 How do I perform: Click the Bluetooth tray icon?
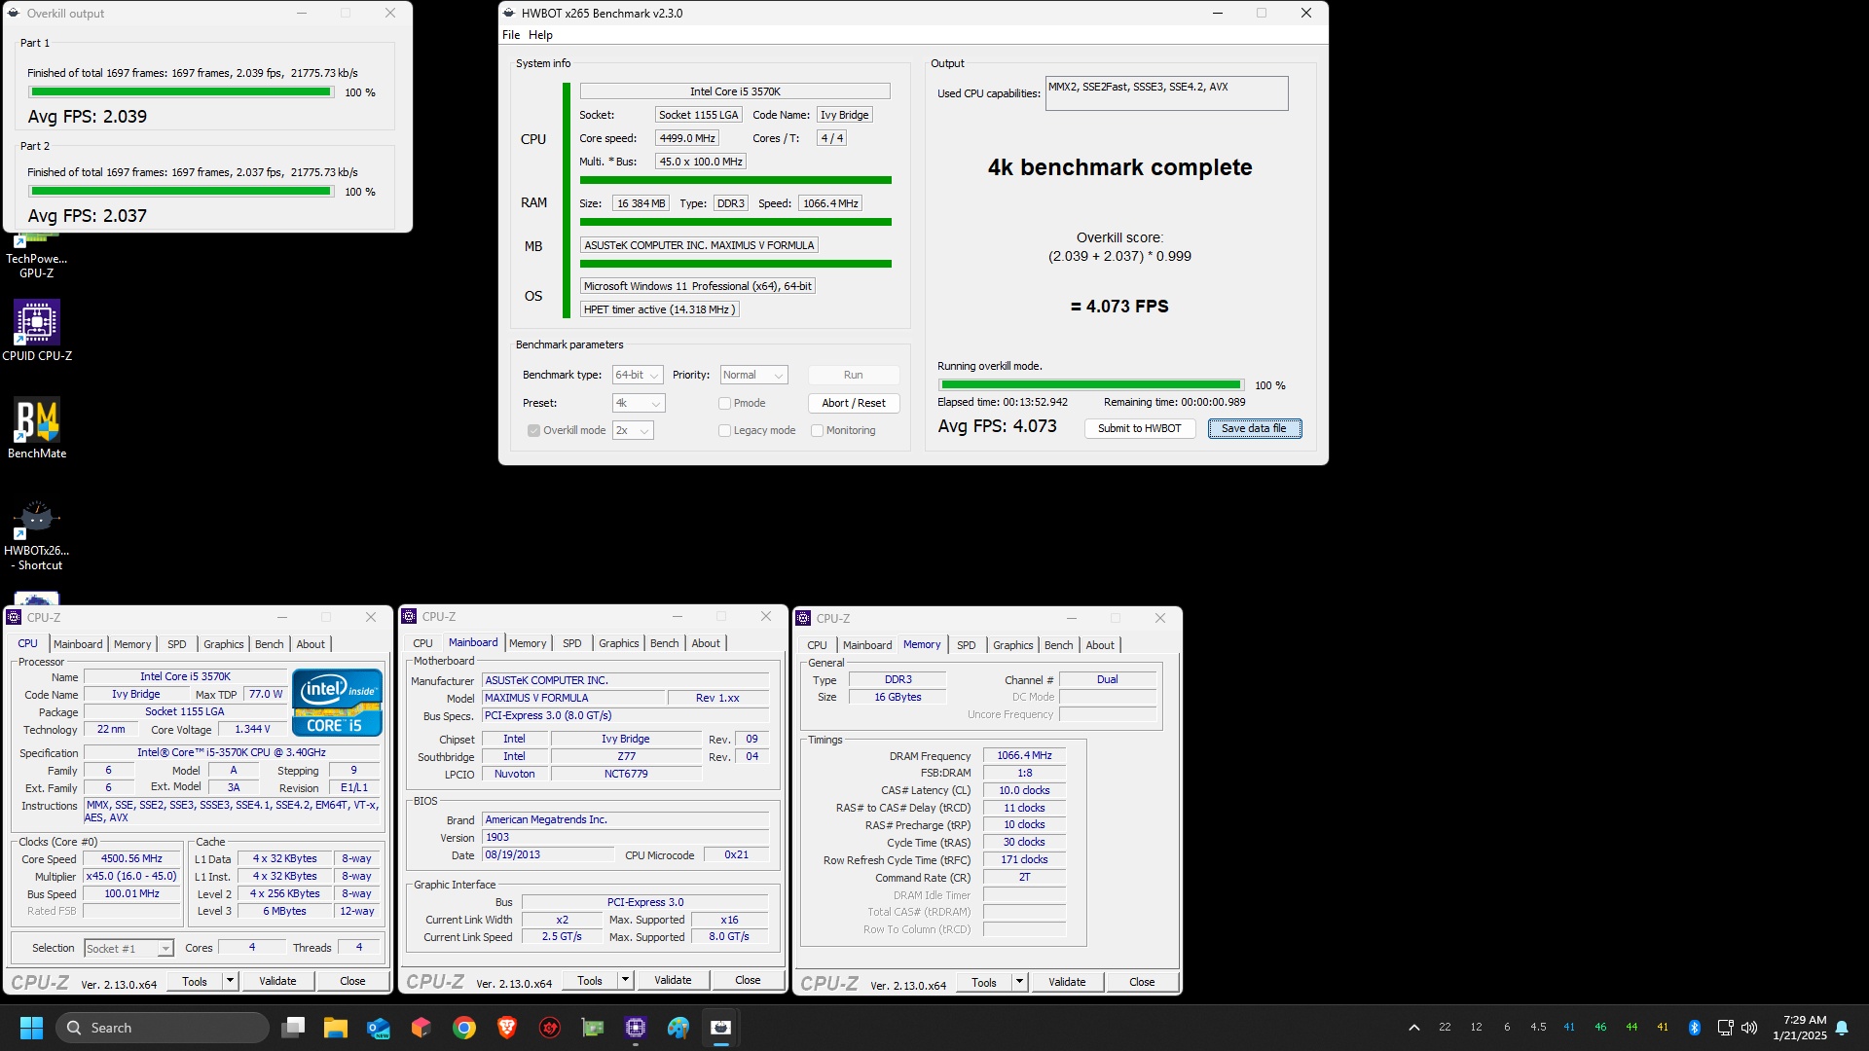pos(1694,1028)
